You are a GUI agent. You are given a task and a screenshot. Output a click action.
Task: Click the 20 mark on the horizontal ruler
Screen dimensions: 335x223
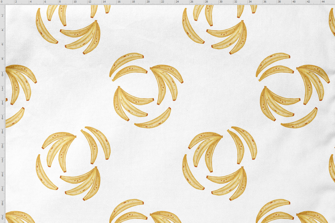coord(148,2)
